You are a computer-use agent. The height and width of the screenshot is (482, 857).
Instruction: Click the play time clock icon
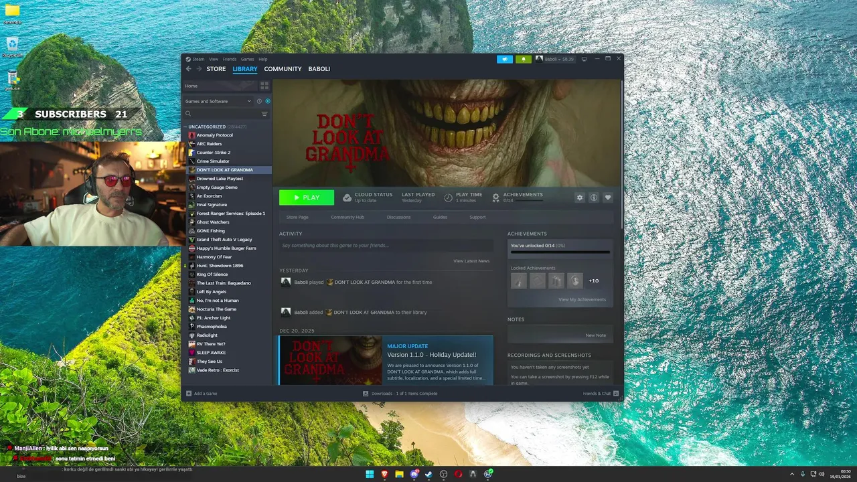click(x=449, y=197)
